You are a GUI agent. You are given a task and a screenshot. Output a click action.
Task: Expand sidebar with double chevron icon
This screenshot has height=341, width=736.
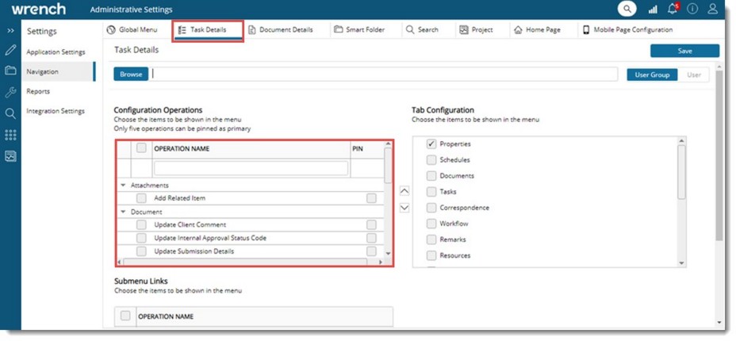[x=10, y=30]
